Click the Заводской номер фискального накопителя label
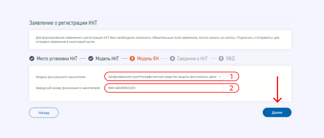324x138 pixels. (68, 88)
